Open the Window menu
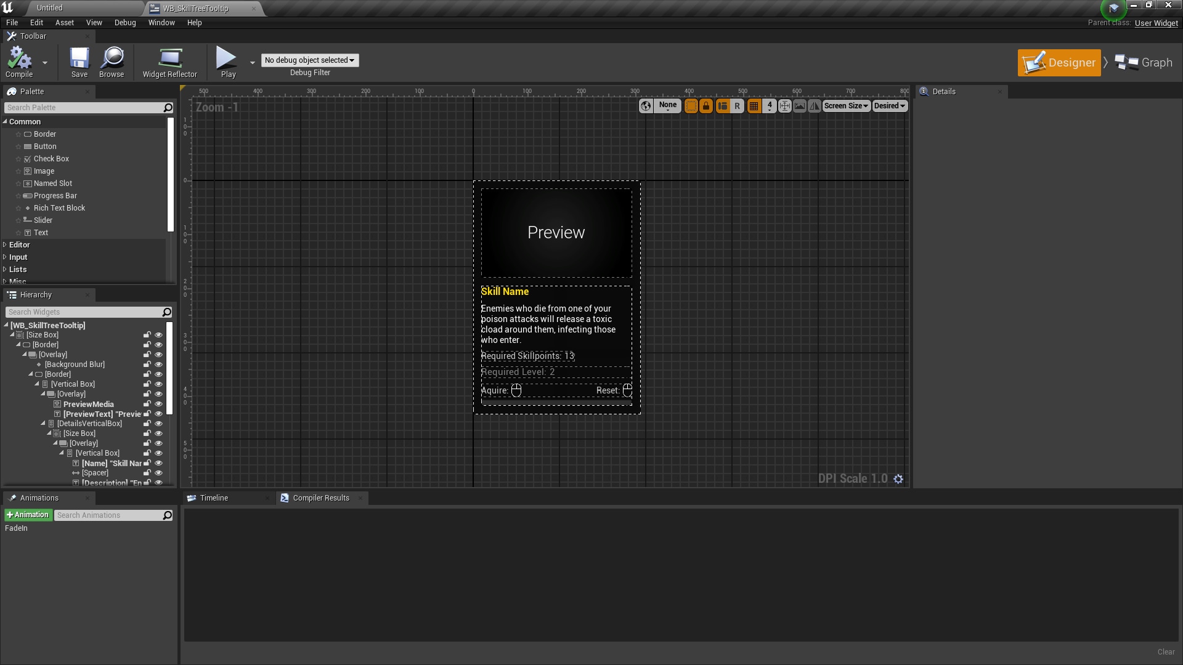Viewport: 1183px width, 665px height. (161, 22)
